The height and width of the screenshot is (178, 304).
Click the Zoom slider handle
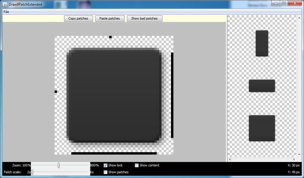coord(59,165)
